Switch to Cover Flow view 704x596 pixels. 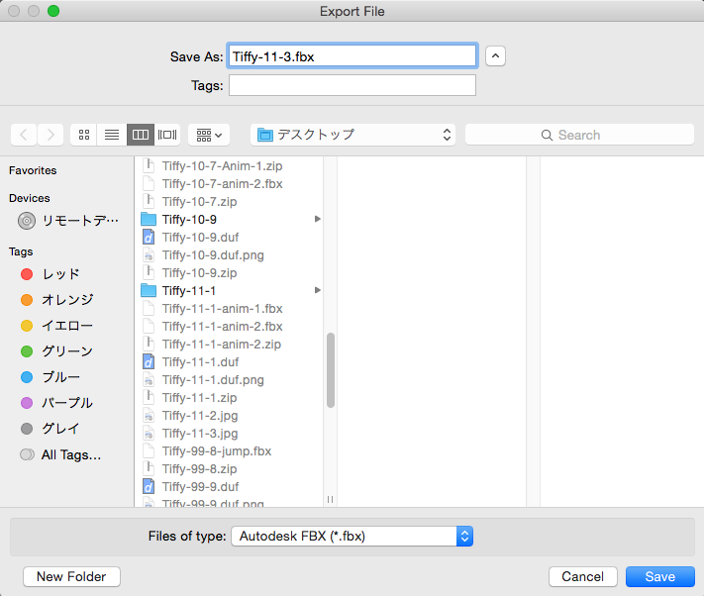click(167, 135)
